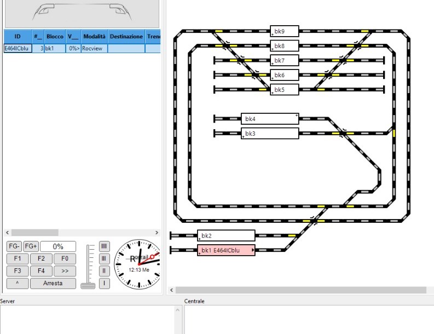Sort locomotives by the Blocco column header
This screenshot has height=334, width=434.
(55, 37)
